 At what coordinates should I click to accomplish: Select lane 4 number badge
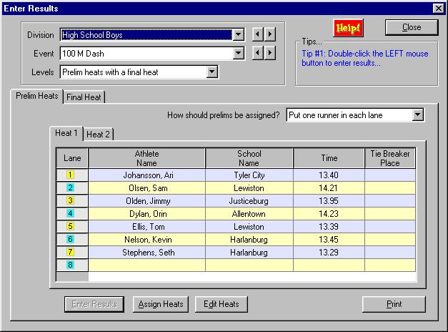pos(70,213)
